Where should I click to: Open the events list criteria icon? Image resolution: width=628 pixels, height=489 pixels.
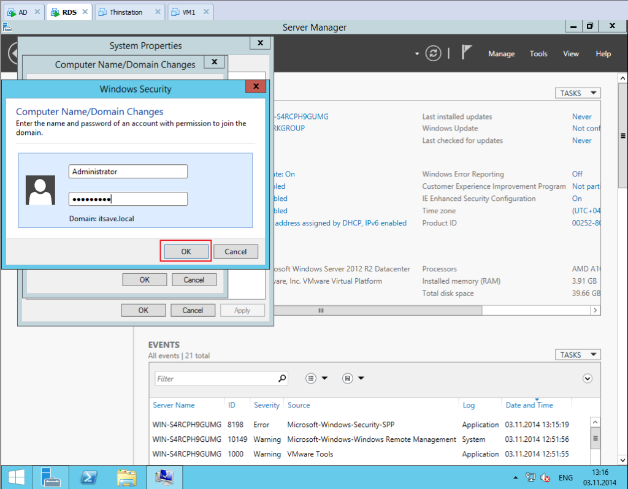pos(311,378)
